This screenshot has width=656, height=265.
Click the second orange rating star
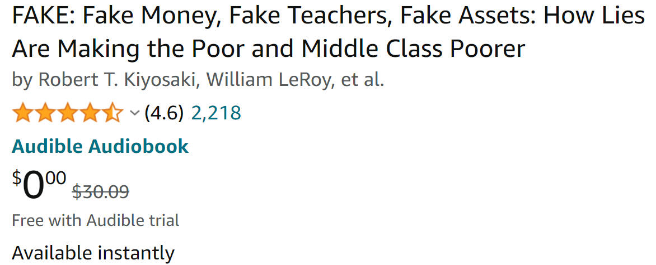pos(45,113)
